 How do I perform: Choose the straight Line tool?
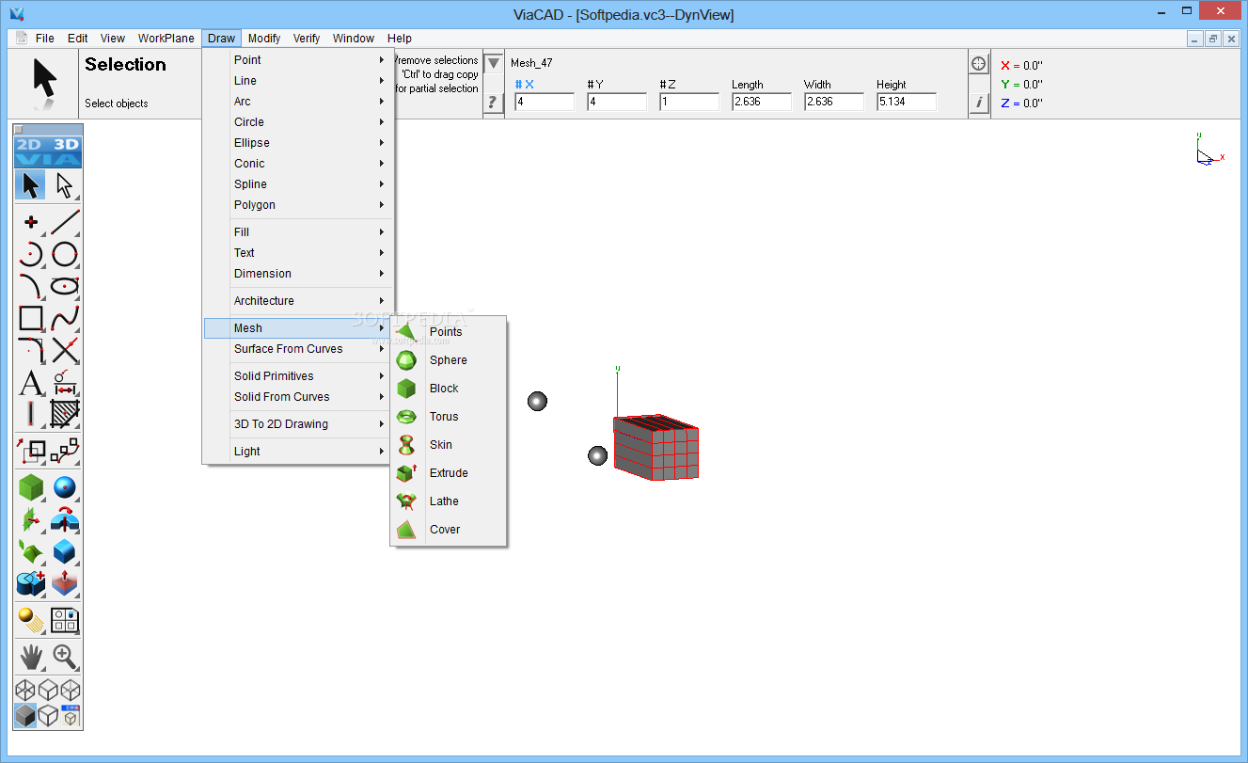click(x=64, y=222)
